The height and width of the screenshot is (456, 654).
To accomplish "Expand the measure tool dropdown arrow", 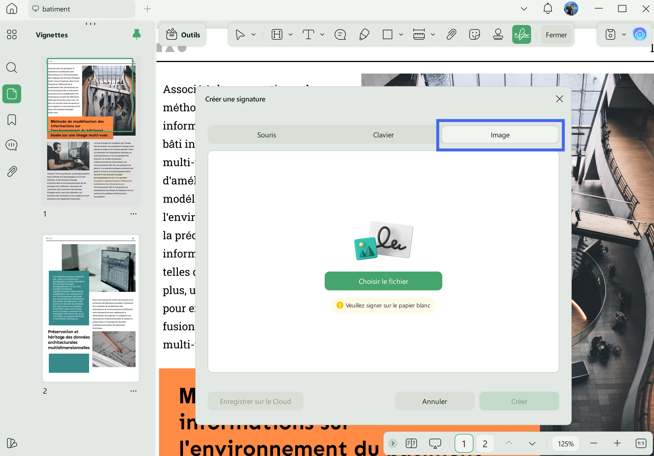I will [433, 35].
